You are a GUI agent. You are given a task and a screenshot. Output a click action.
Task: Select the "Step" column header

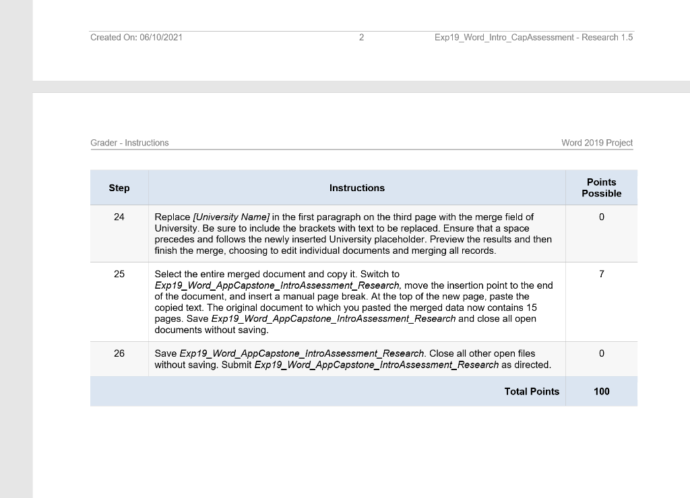pos(119,188)
